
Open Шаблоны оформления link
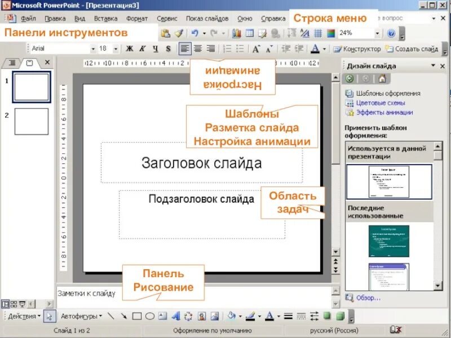[388, 94]
